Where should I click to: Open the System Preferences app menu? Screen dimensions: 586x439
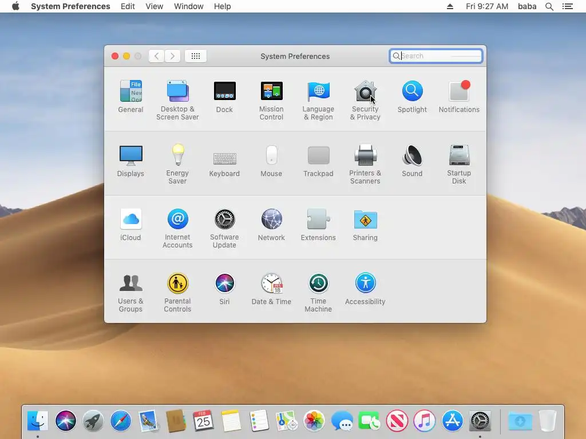pyautogui.click(x=70, y=6)
